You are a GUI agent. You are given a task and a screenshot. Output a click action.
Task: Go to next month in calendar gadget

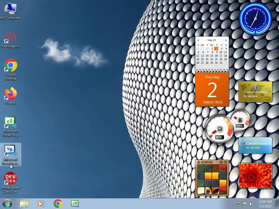point(226,40)
